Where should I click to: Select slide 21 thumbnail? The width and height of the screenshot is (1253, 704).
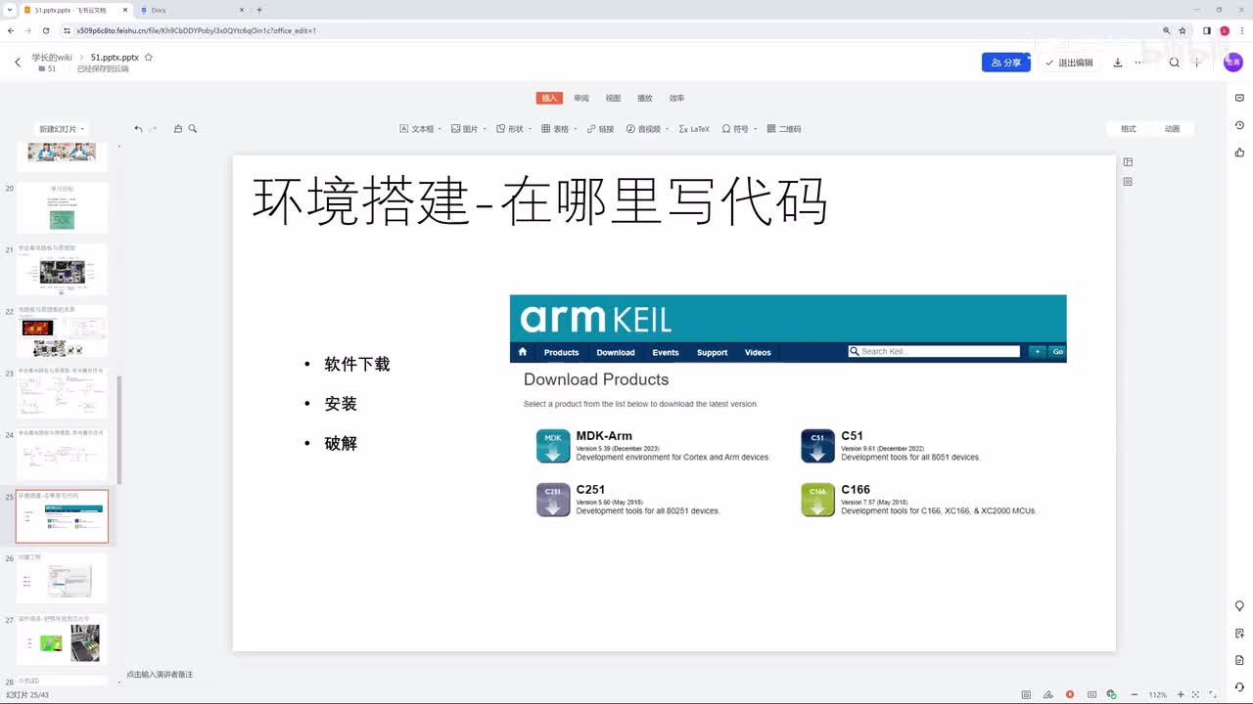click(62, 269)
